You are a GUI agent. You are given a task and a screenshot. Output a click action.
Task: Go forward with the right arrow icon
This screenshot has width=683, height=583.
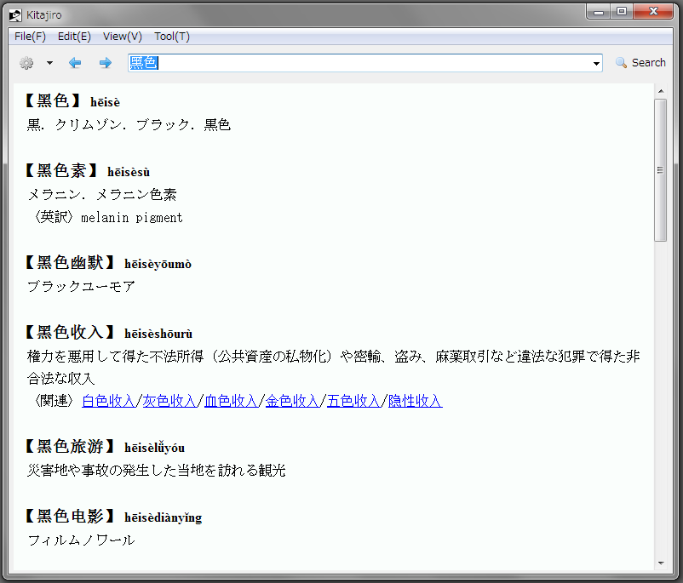tap(105, 63)
